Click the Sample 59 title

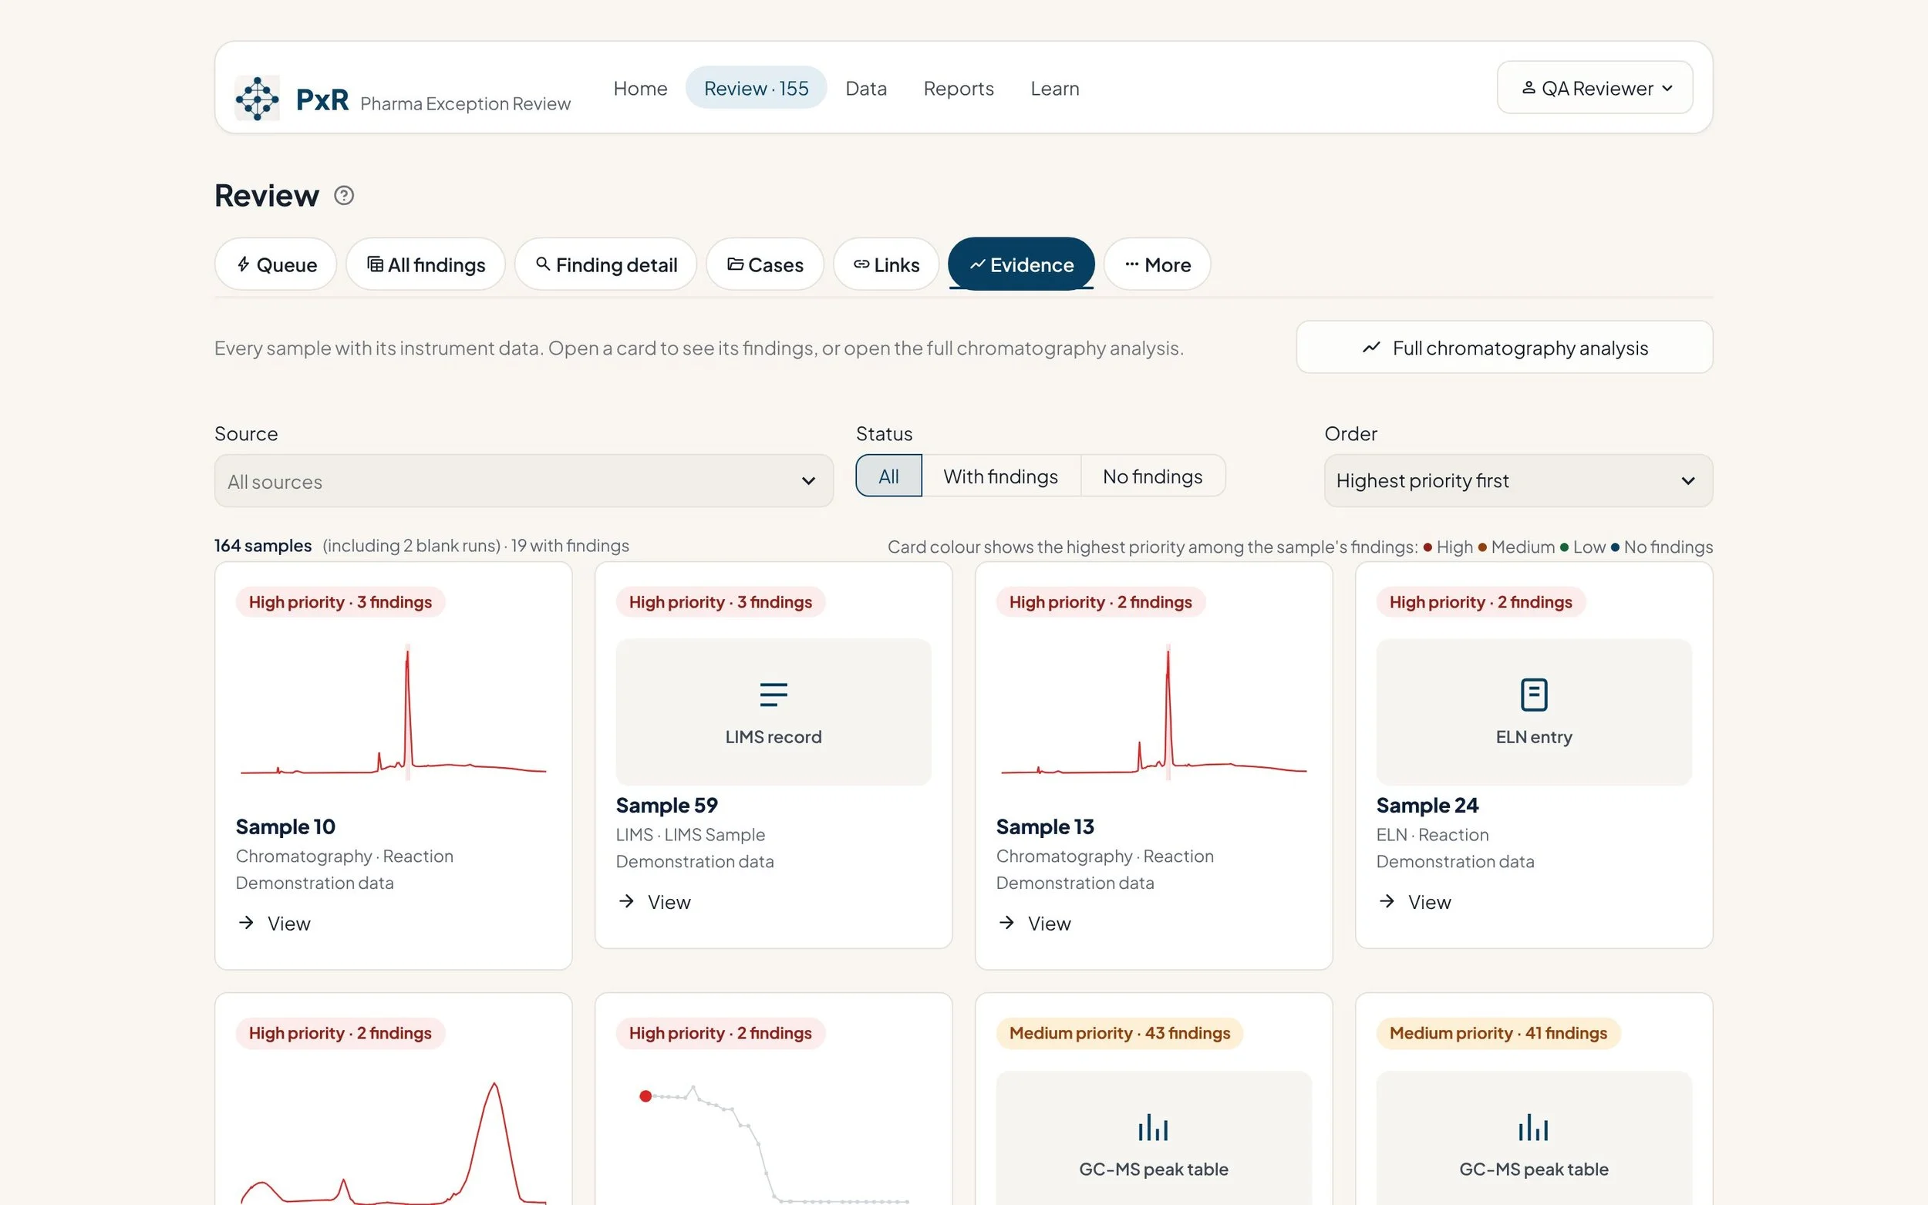point(666,805)
